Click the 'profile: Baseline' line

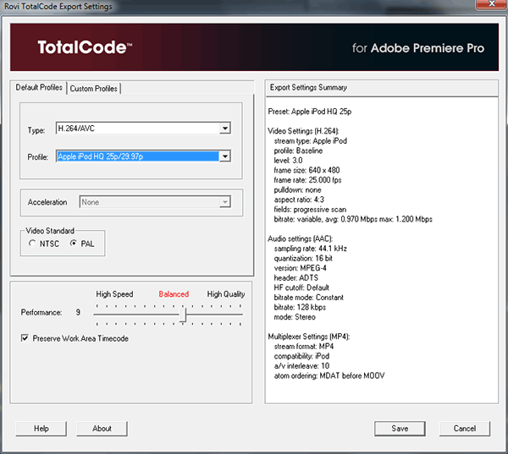tap(298, 150)
